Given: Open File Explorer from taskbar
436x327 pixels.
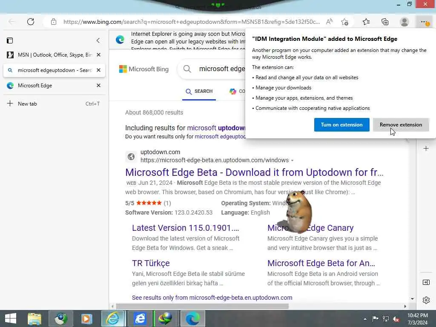Looking at the screenshot, I should tap(34, 318).
